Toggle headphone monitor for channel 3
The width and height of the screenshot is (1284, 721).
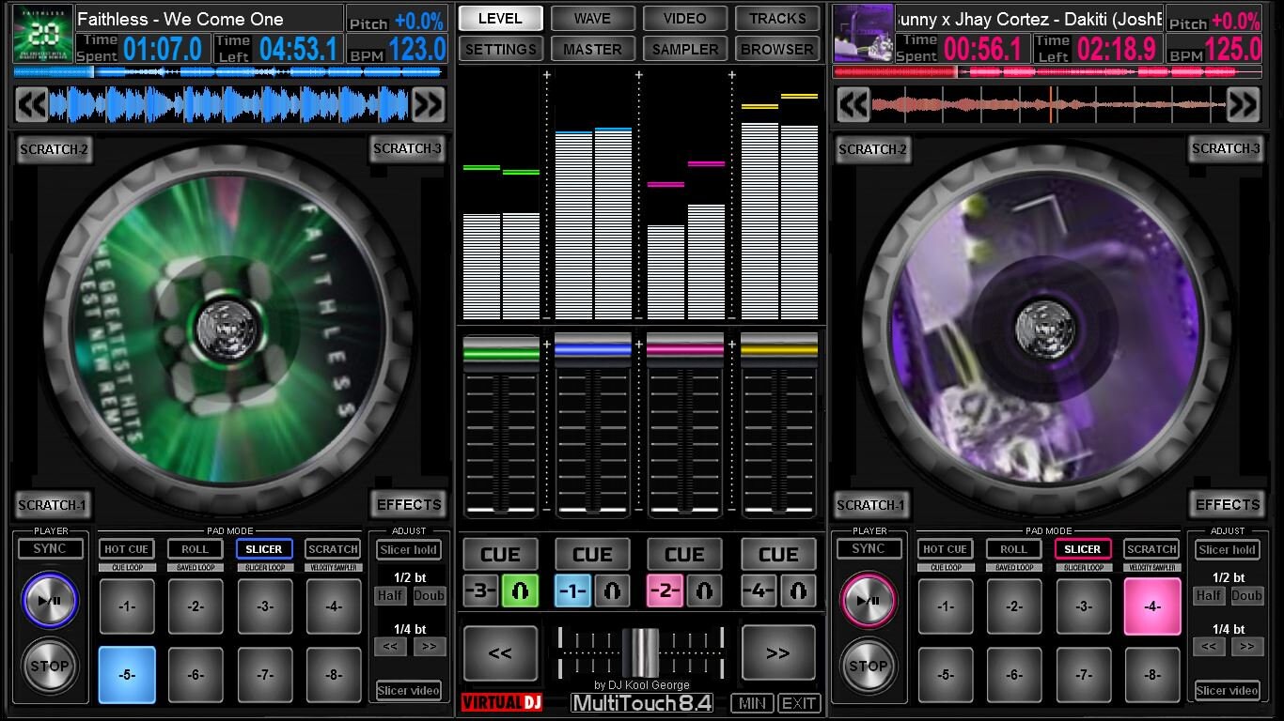pyautogui.click(x=519, y=591)
